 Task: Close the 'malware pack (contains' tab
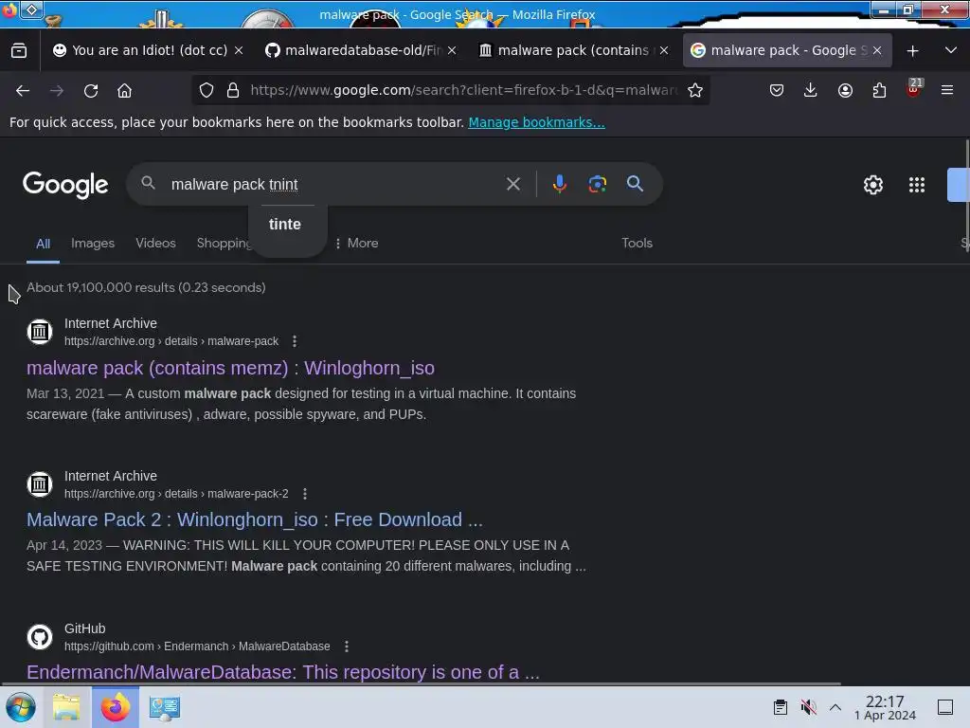664,50
